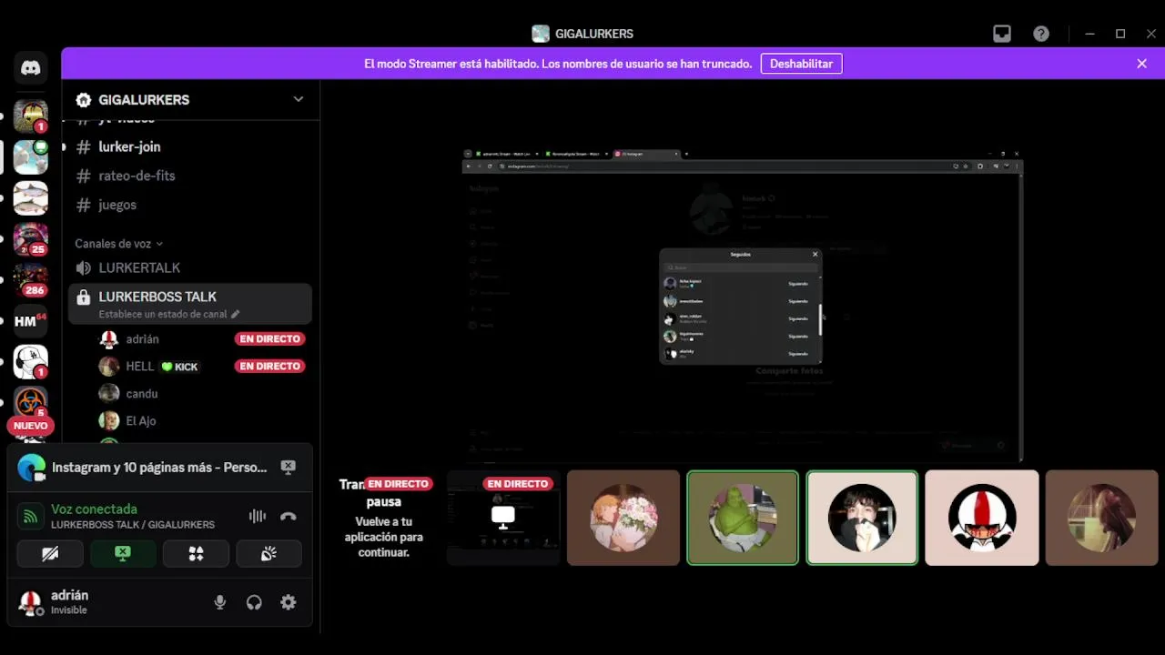Image resolution: width=1165 pixels, height=655 pixels.
Task: Click the KICK tag next to HELL
Action: (x=179, y=367)
